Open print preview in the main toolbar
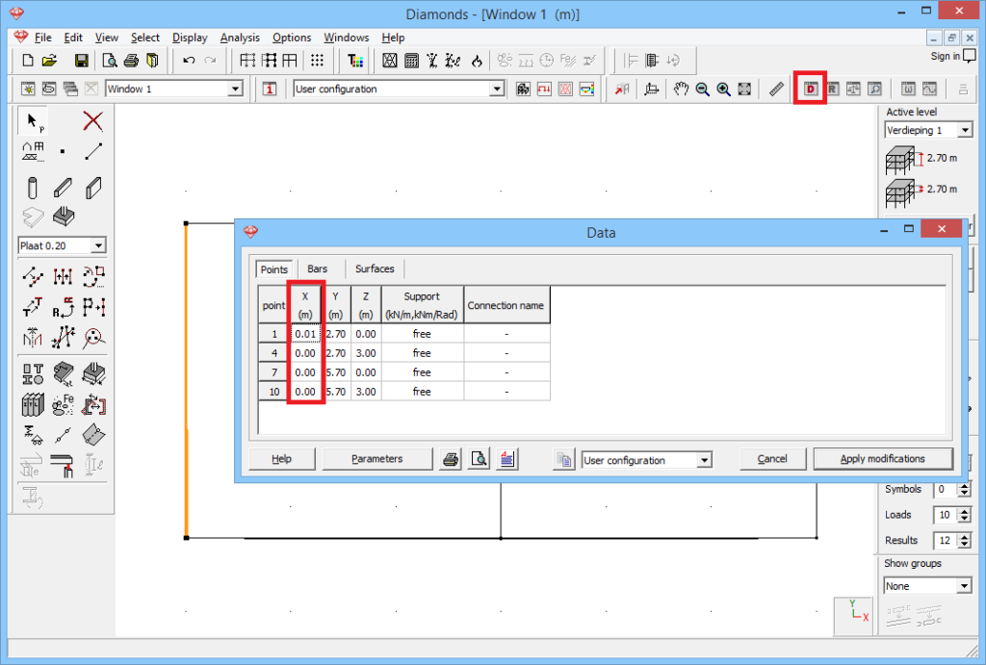The width and height of the screenshot is (986, 665). tap(110, 61)
